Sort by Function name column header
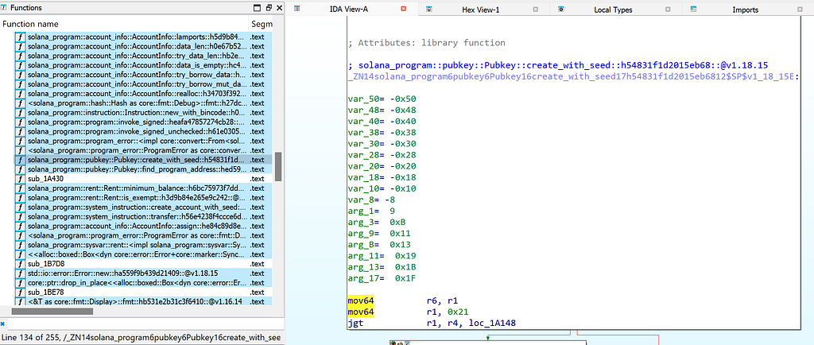 125,24
